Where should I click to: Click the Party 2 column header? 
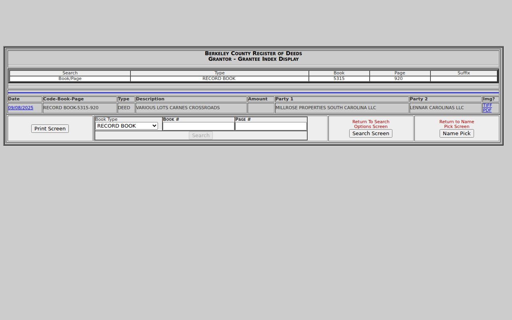pos(445,99)
